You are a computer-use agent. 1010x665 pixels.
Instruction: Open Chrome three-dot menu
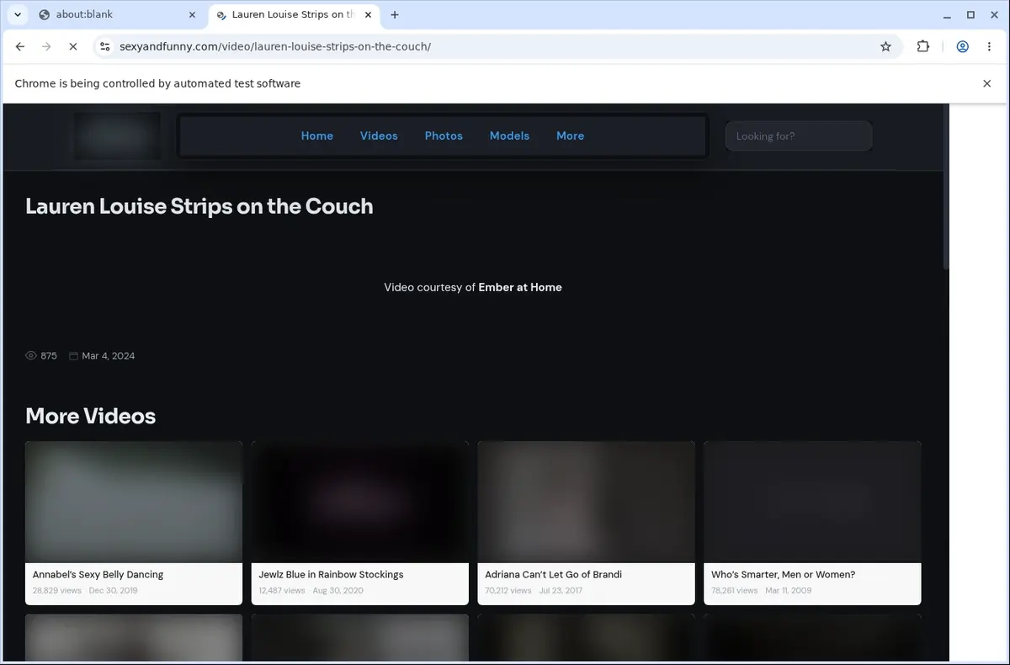point(989,47)
